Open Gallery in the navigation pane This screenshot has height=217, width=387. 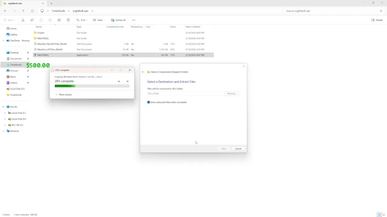coord(14,35)
